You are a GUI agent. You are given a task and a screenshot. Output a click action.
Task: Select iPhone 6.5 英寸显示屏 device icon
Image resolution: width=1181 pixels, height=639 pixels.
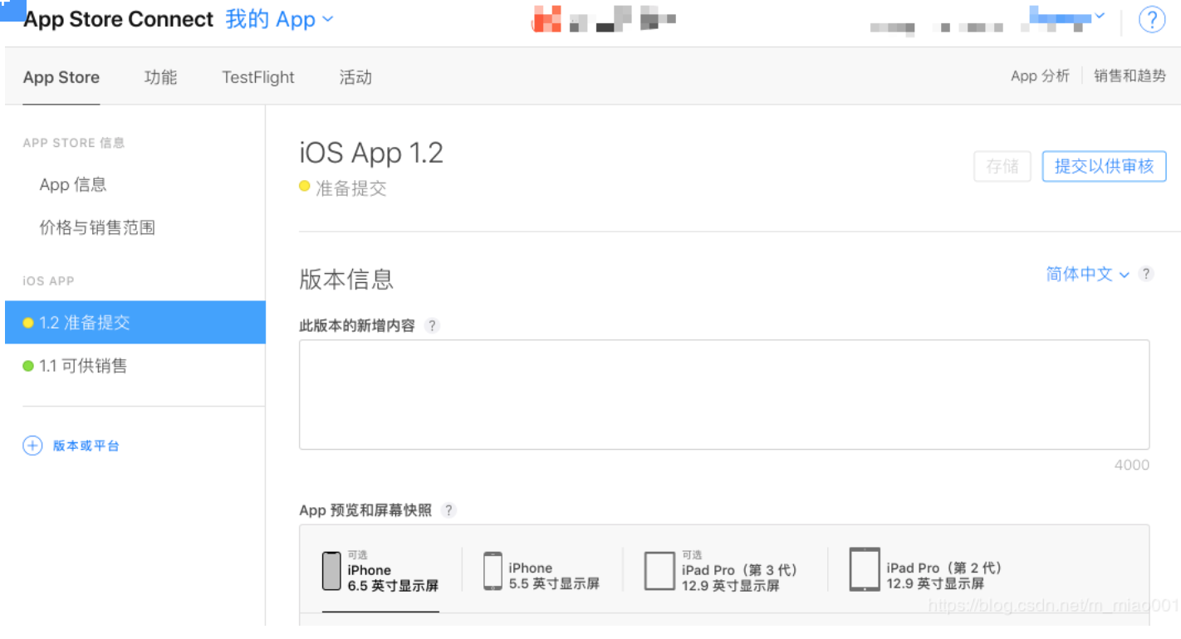pos(331,571)
